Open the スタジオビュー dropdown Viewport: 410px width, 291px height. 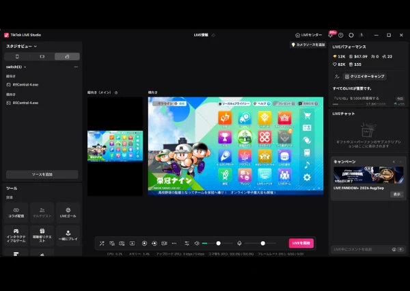pyautogui.click(x=21, y=47)
